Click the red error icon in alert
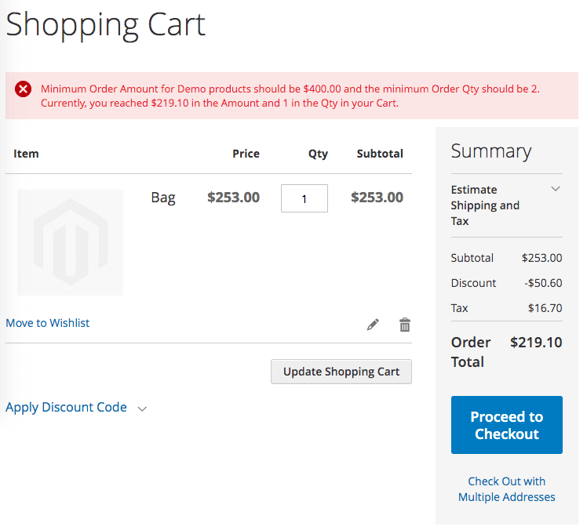 [24, 89]
